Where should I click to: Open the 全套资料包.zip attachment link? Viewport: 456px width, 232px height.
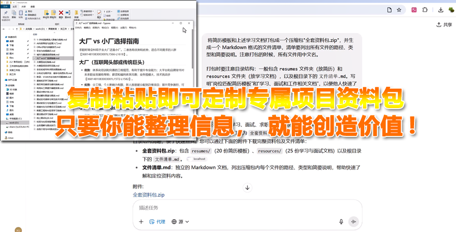tap(148, 195)
